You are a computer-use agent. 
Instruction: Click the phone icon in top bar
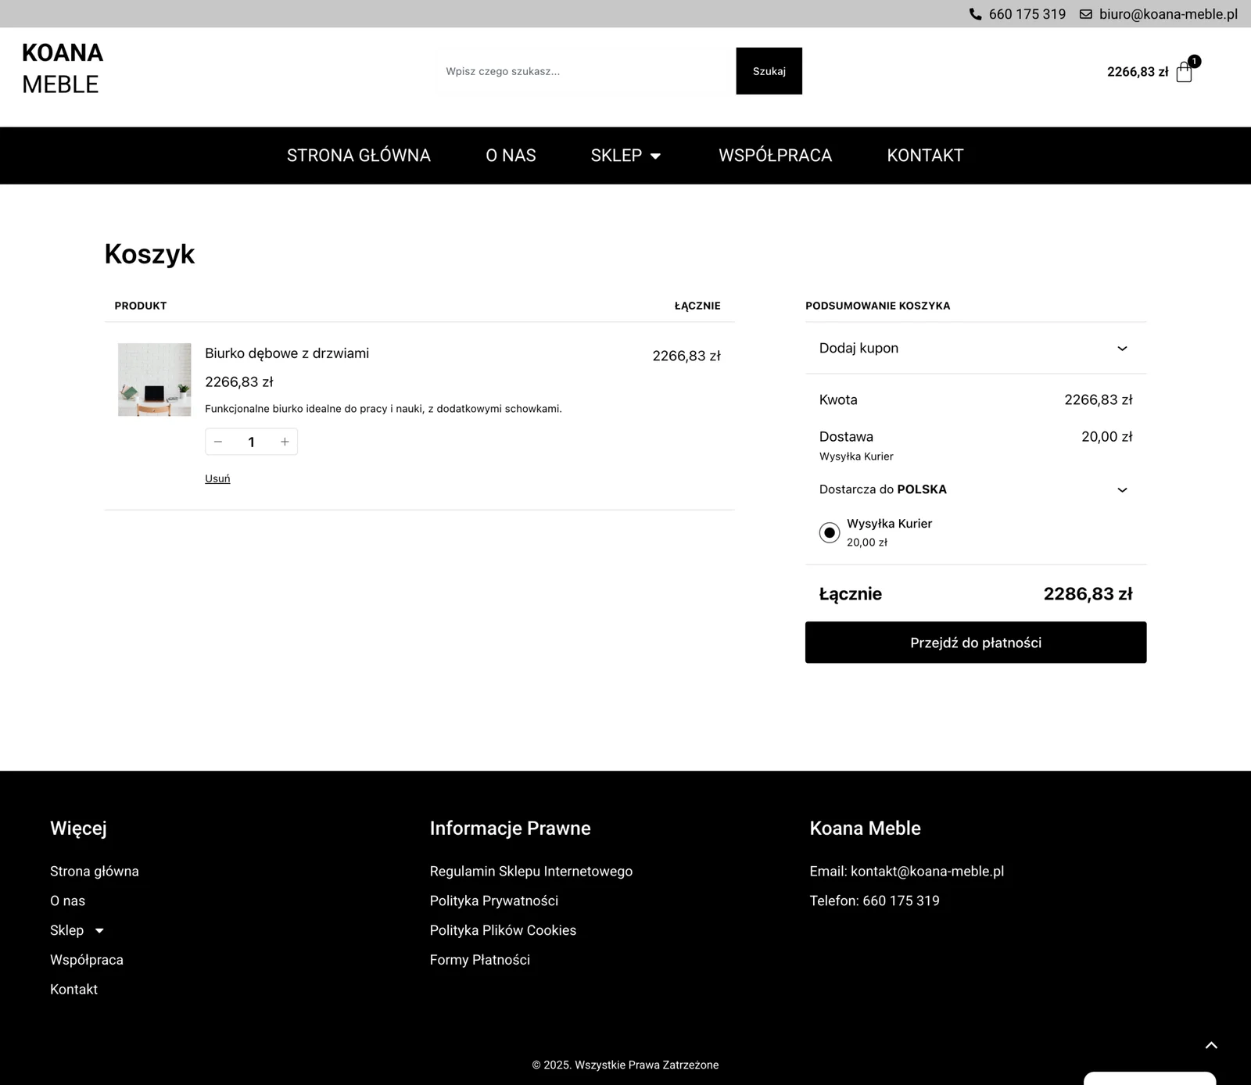coord(975,14)
